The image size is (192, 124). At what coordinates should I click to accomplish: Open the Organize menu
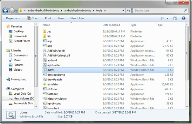pos(13,18)
